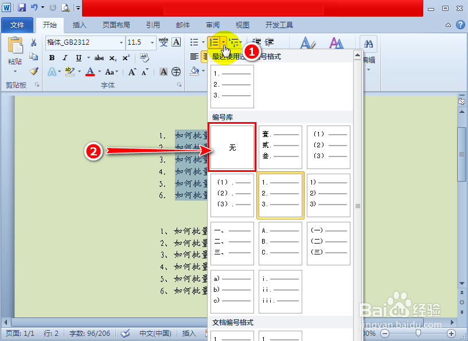Choose the i. ii. iii. numbering format
The image size is (468, 341).
point(280,292)
